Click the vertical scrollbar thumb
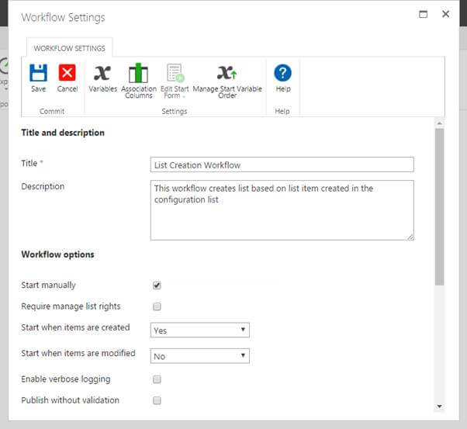 pyautogui.click(x=439, y=206)
